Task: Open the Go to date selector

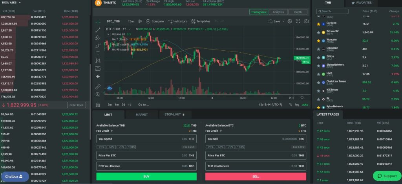Action: point(143,105)
